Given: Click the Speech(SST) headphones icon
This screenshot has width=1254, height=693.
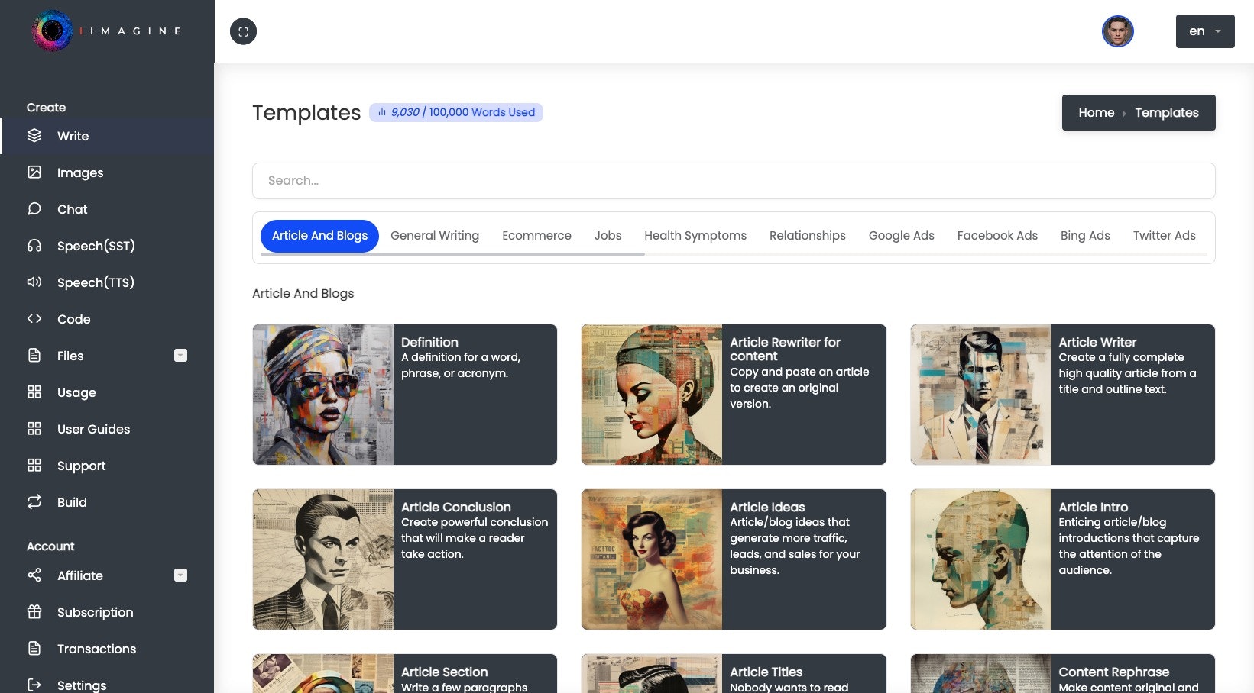Looking at the screenshot, I should (x=34, y=246).
